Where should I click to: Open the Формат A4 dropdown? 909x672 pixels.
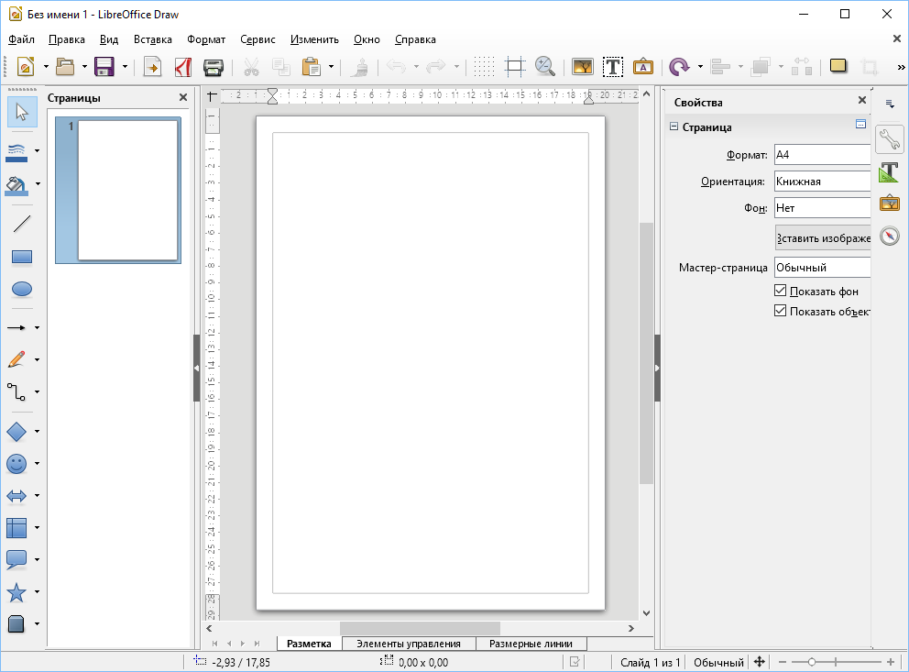coord(823,155)
